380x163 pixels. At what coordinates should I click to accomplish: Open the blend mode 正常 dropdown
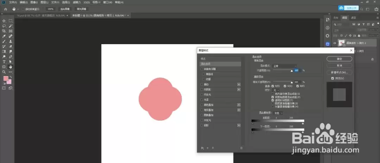(285, 66)
